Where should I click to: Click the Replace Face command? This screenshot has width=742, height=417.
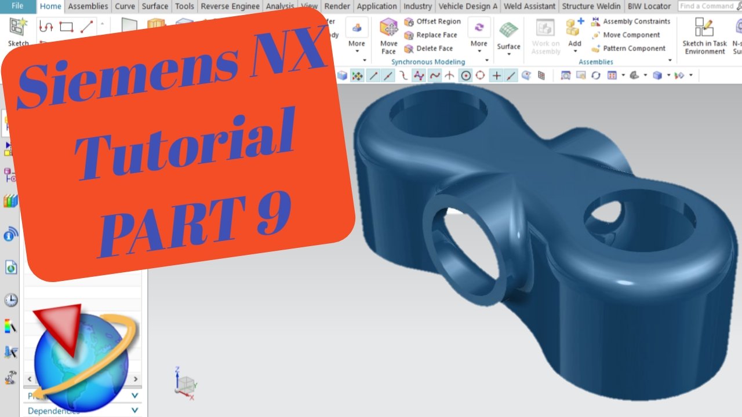tap(431, 35)
